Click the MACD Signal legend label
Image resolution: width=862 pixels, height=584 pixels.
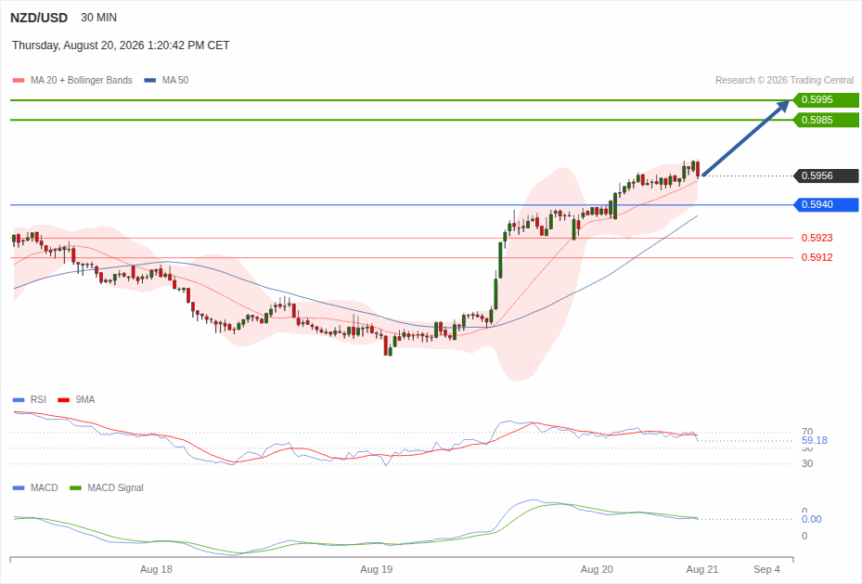(x=115, y=487)
